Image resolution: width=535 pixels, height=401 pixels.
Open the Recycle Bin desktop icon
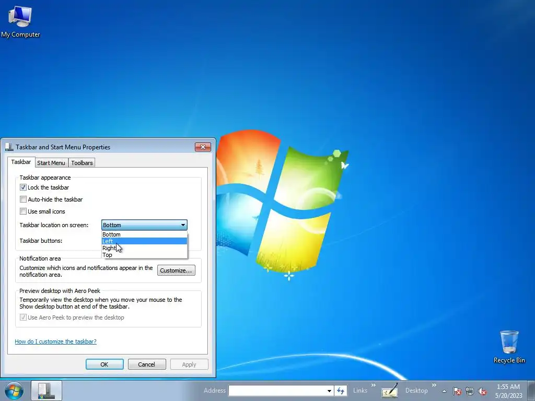509,347
